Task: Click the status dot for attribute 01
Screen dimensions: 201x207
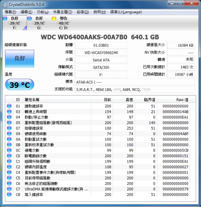Action: tap(9, 106)
